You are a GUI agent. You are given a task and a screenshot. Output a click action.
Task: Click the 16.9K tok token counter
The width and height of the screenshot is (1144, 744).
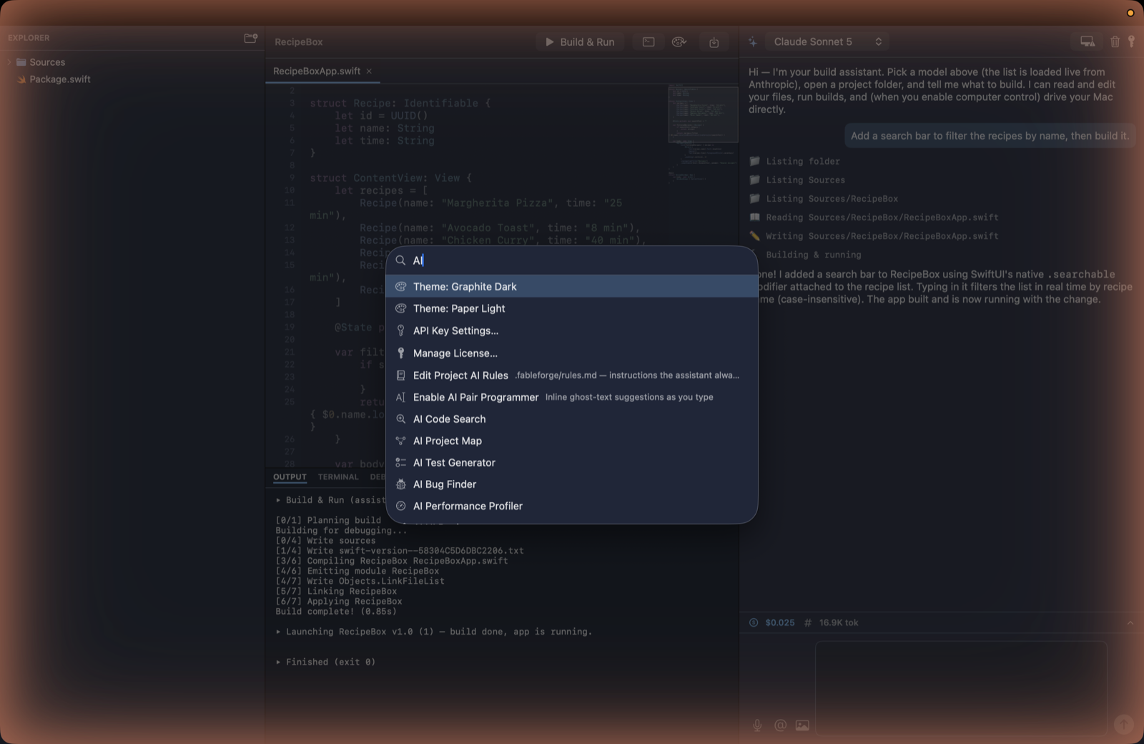[831, 622]
